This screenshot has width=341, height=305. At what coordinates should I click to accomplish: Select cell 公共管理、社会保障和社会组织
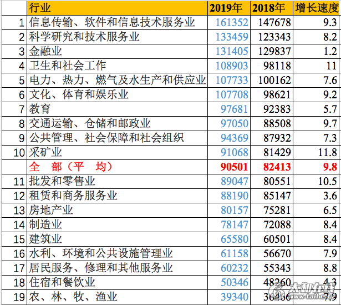tap(117, 138)
